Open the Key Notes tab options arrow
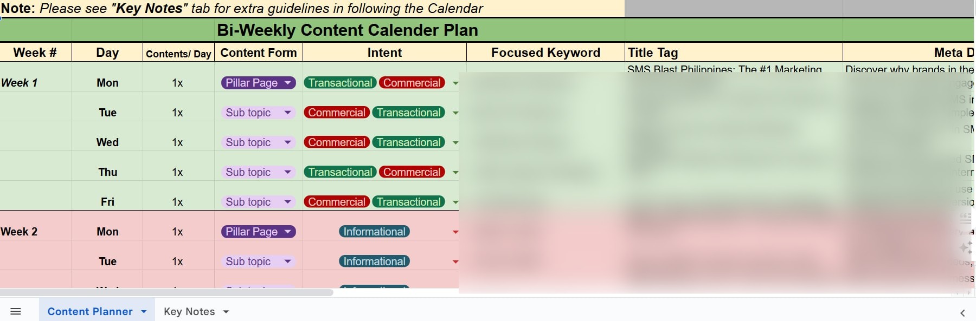 [226, 311]
